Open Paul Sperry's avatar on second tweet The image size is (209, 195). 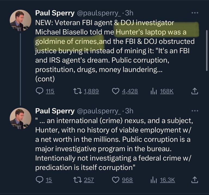[x=20, y=118]
